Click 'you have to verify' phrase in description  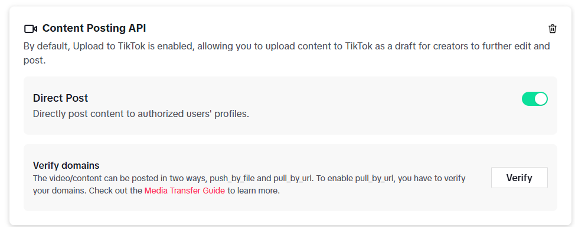[432, 178]
